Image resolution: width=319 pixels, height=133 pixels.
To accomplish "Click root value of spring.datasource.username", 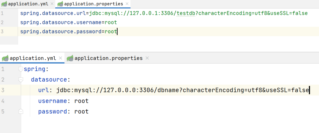I will [111, 22].
